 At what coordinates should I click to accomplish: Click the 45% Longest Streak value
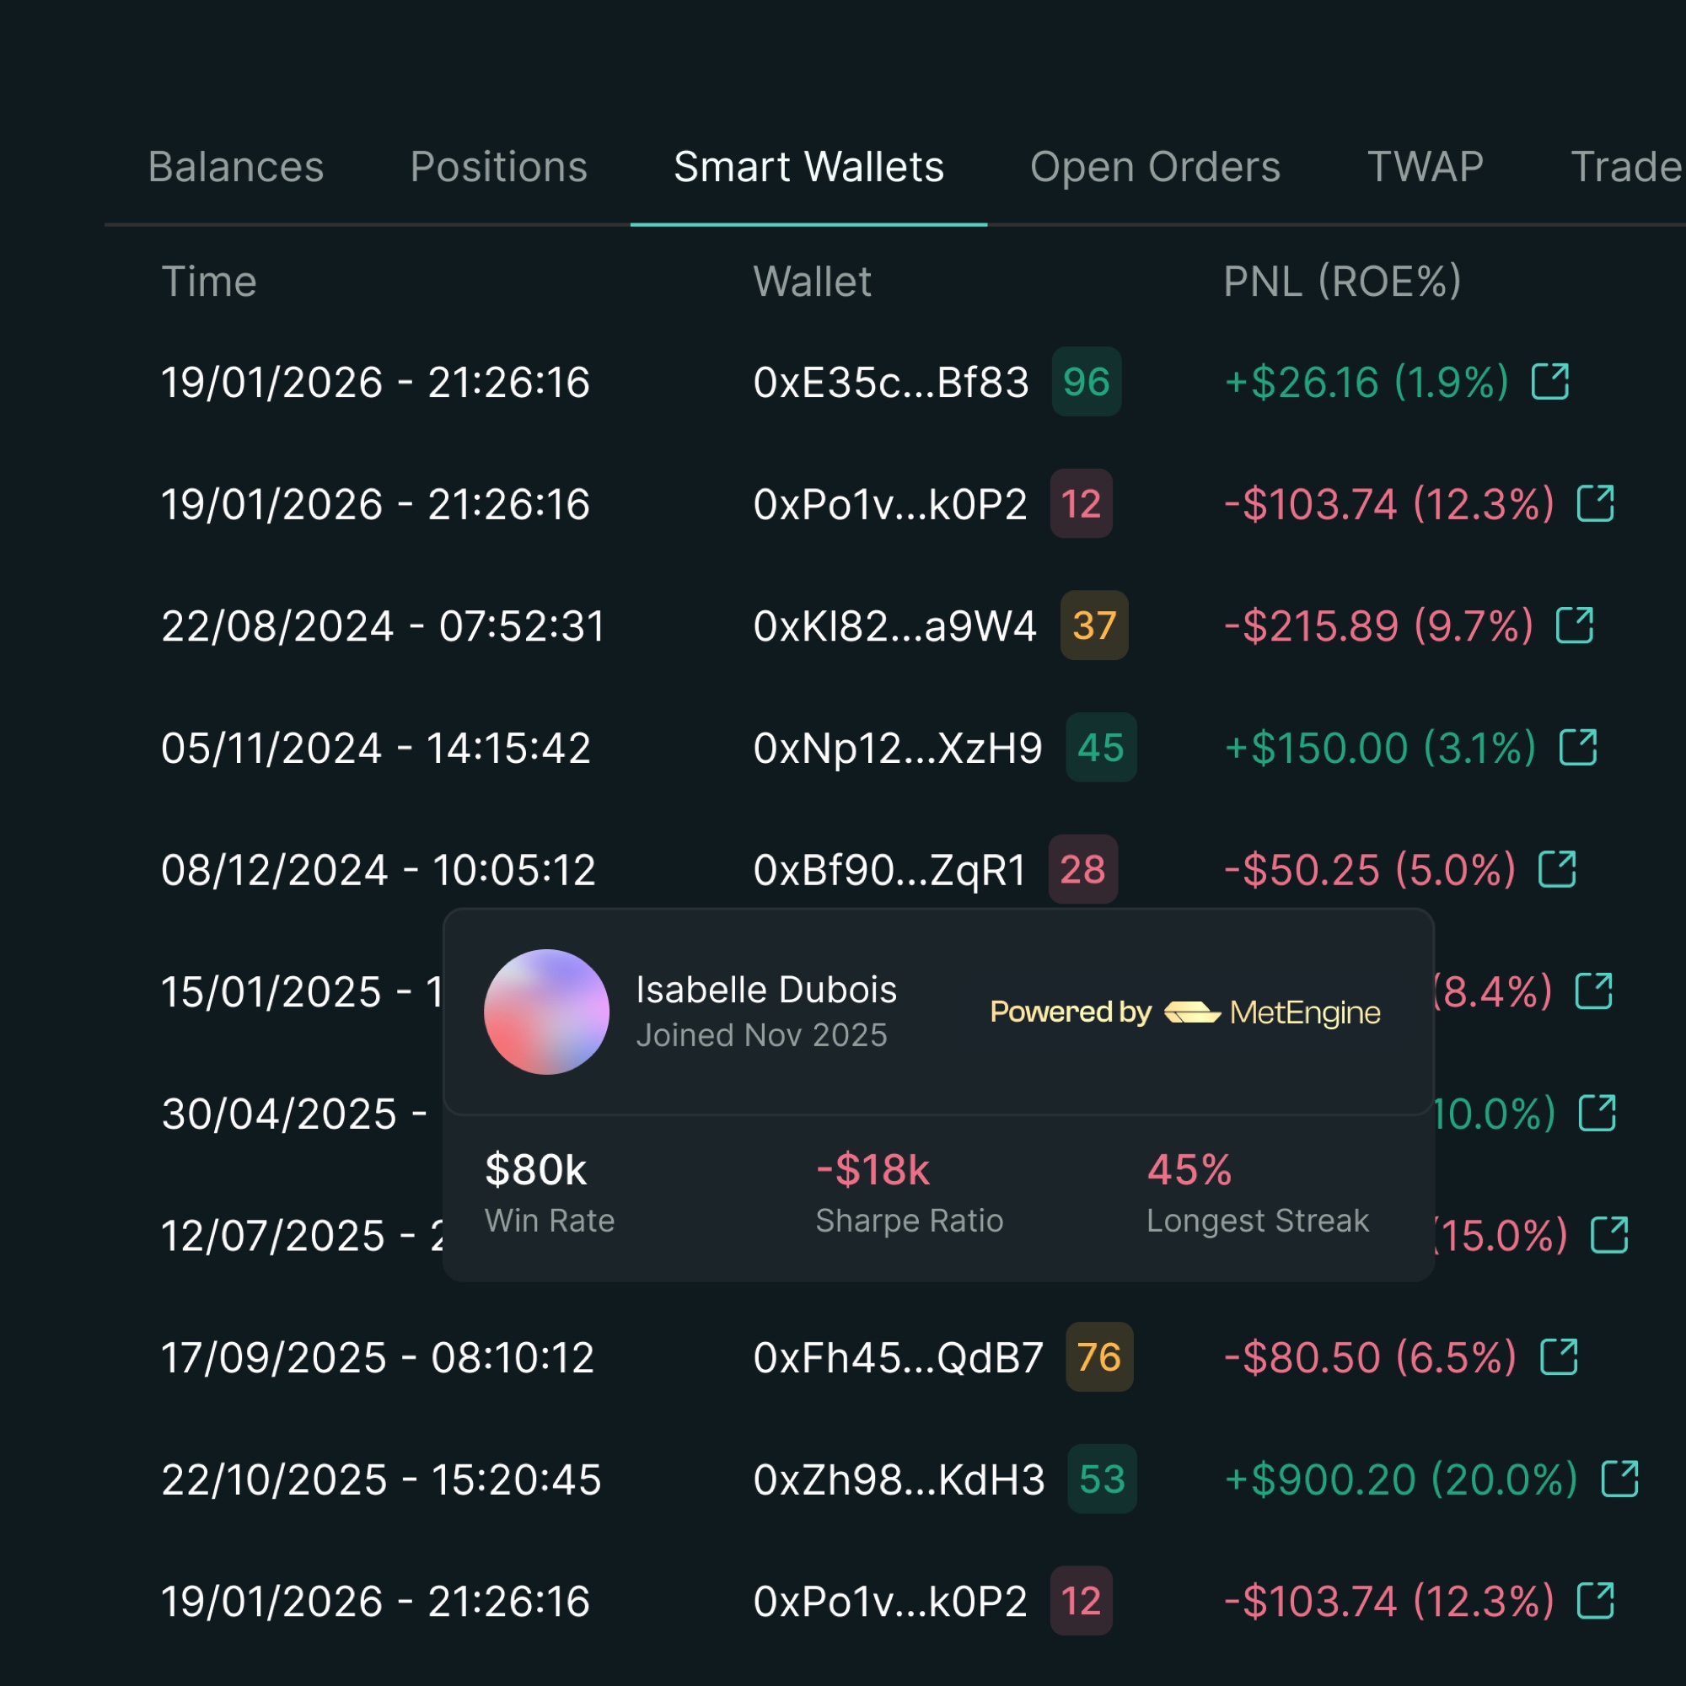[1189, 1170]
